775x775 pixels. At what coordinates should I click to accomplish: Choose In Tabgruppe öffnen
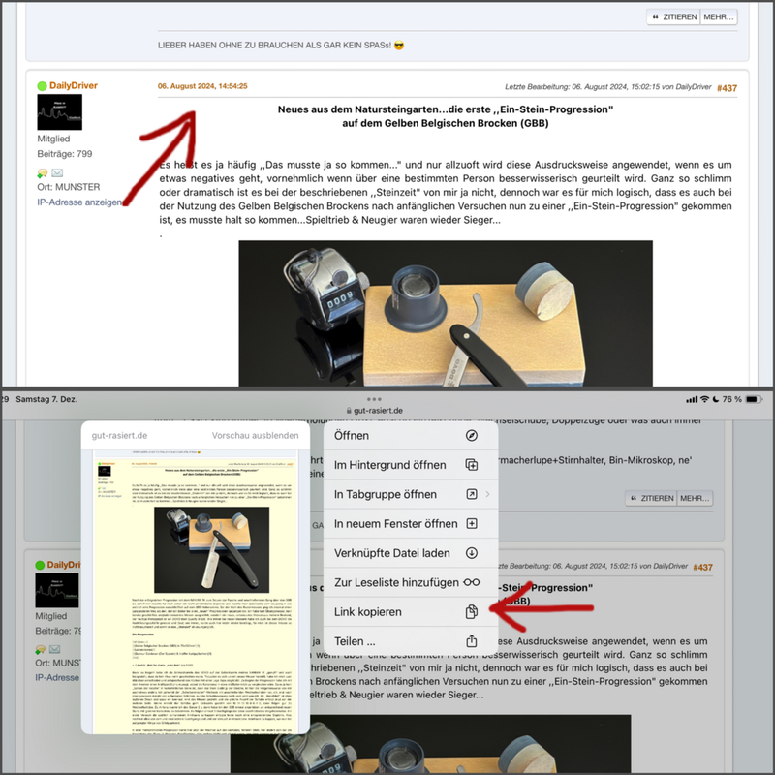(x=410, y=494)
